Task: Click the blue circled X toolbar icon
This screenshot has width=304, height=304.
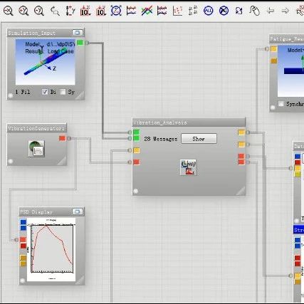Action: pos(224,11)
